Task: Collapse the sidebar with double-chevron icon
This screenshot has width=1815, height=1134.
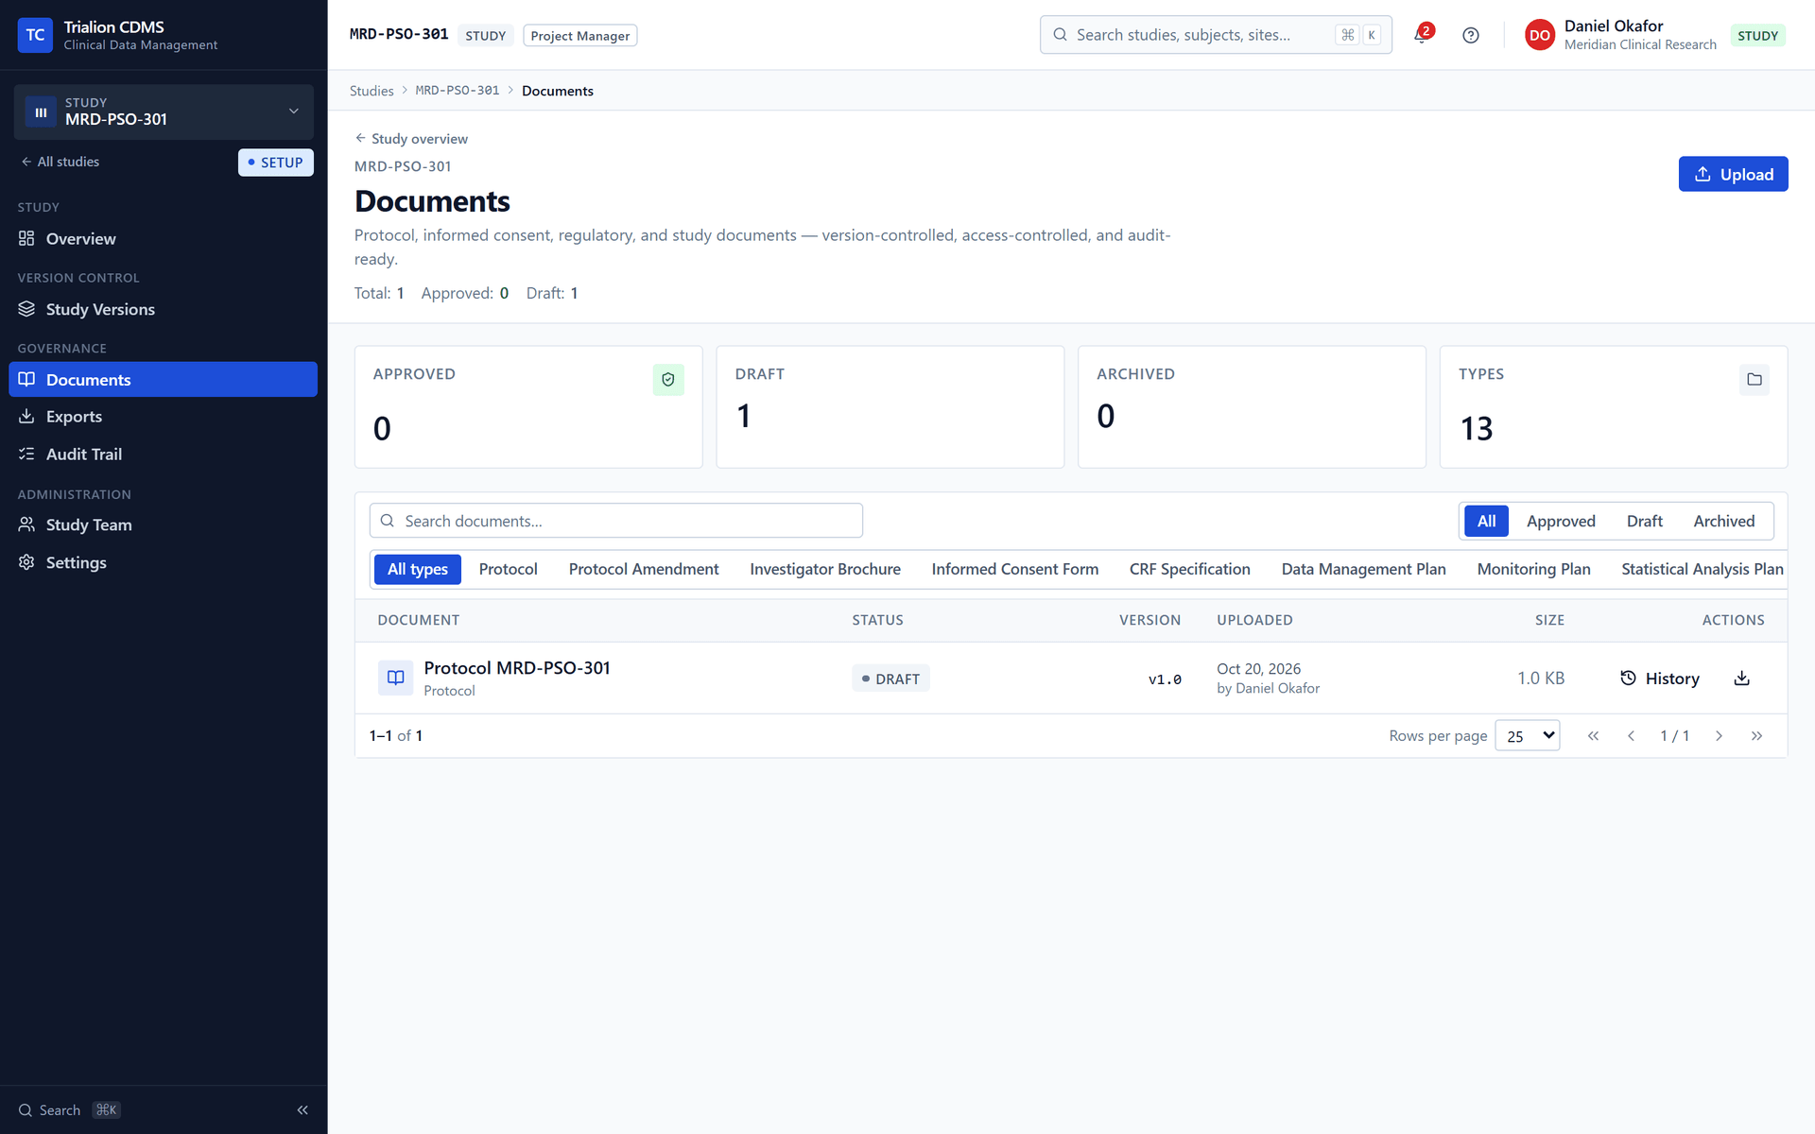Action: pos(302,1109)
